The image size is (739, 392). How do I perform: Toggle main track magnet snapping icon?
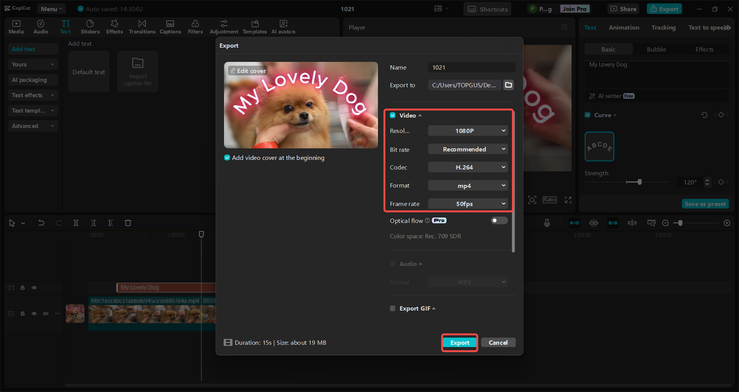coord(574,223)
